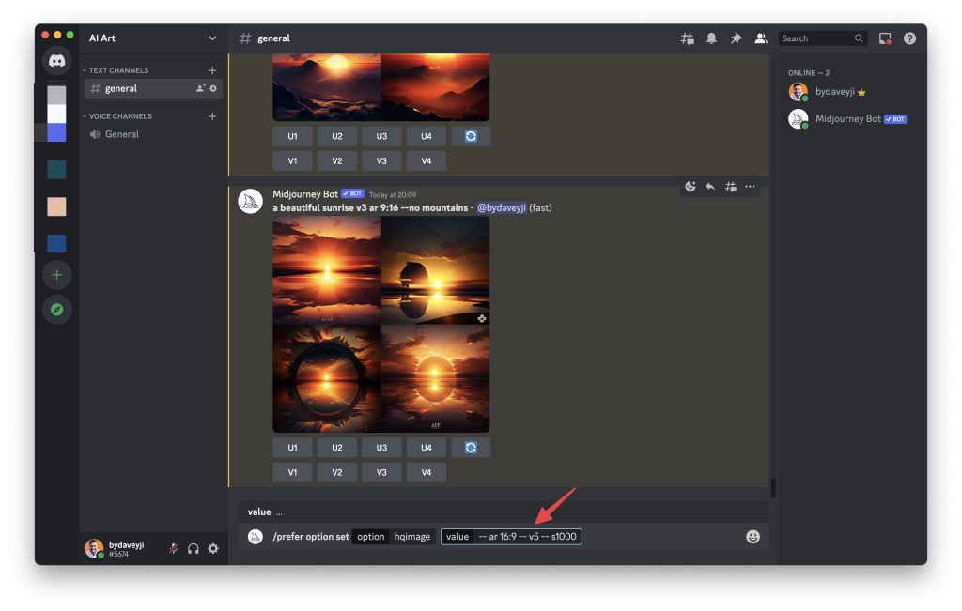Open notification settings bell icon

pos(712,38)
